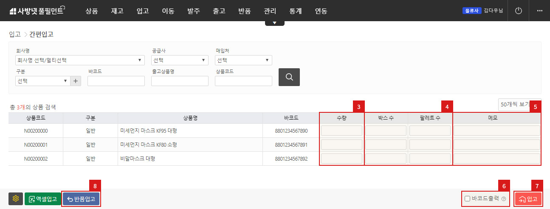550x209 pixels.
Task: Expand the top menu arrow tab
Action: (x=275, y=23)
